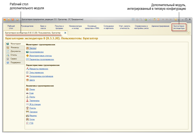Close the Бухгалтерия экспедитора tab with X

[65, 33]
